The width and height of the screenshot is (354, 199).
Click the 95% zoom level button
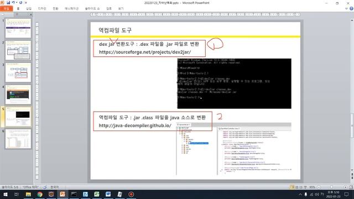(312, 187)
